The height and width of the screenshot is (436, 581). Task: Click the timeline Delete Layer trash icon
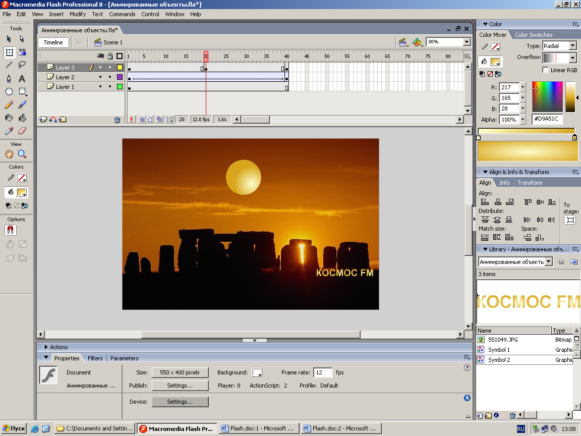pyautogui.click(x=117, y=120)
